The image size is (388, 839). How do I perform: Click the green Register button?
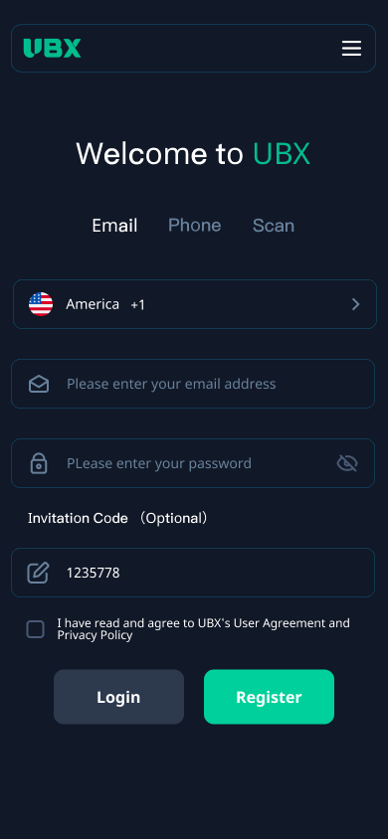[269, 697]
